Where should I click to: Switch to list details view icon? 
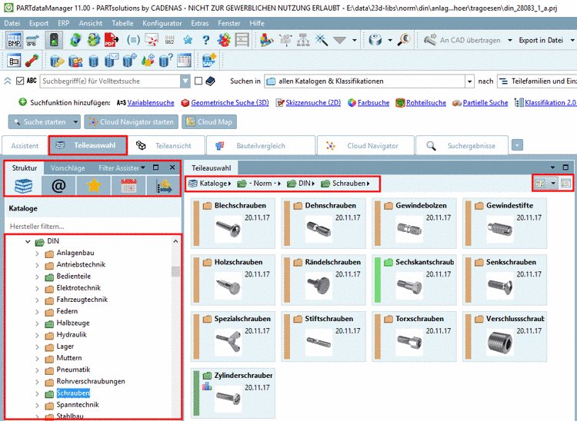[565, 183]
